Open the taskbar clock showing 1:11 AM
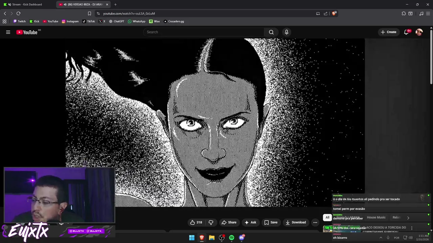The height and width of the screenshot is (243, 433). pyautogui.click(x=424, y=238)
